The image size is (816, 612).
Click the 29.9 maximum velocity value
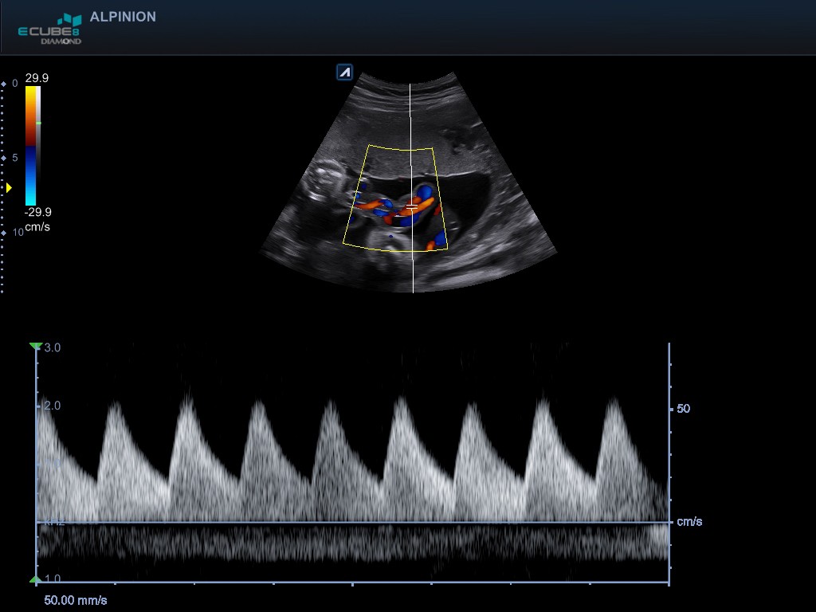[x=37, y=78]
